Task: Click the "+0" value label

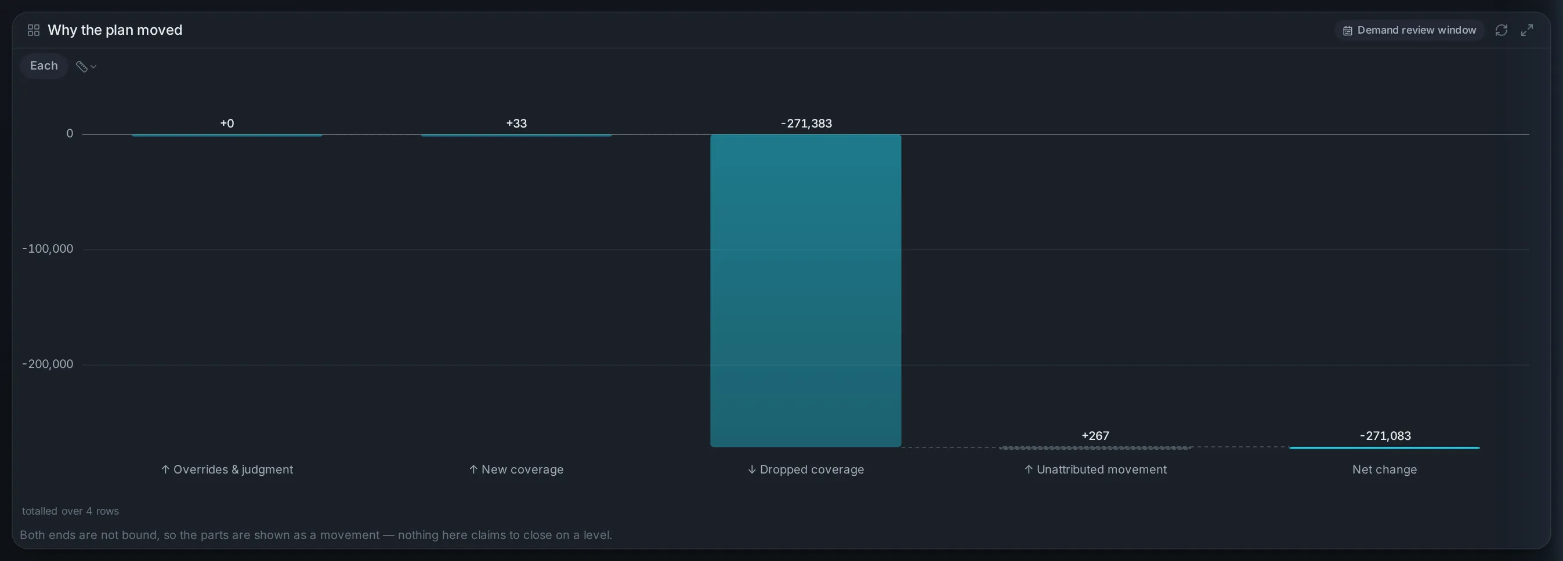Action: pyautogui.click(x=227, y=123)
